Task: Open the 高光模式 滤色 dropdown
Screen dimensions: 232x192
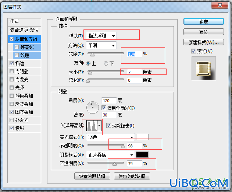Action: 110,137
